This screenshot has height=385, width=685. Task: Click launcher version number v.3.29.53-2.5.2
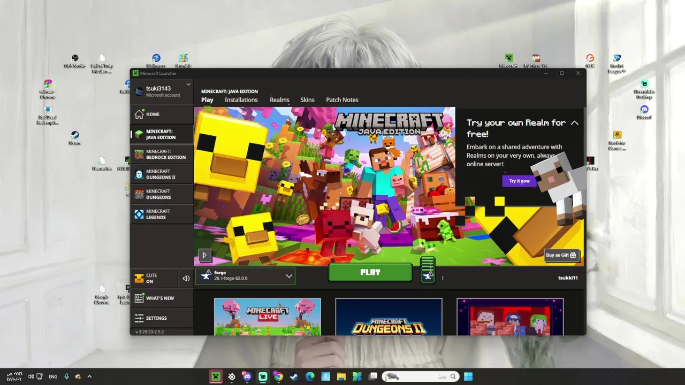pos(149,332)
